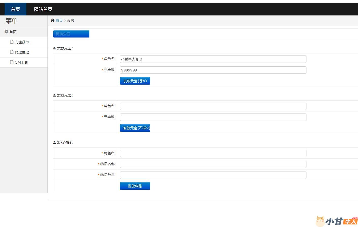Open 代理管理 from the sidebar
The height and width of the screenshot is (227, 358).
[x=22, y=52]
